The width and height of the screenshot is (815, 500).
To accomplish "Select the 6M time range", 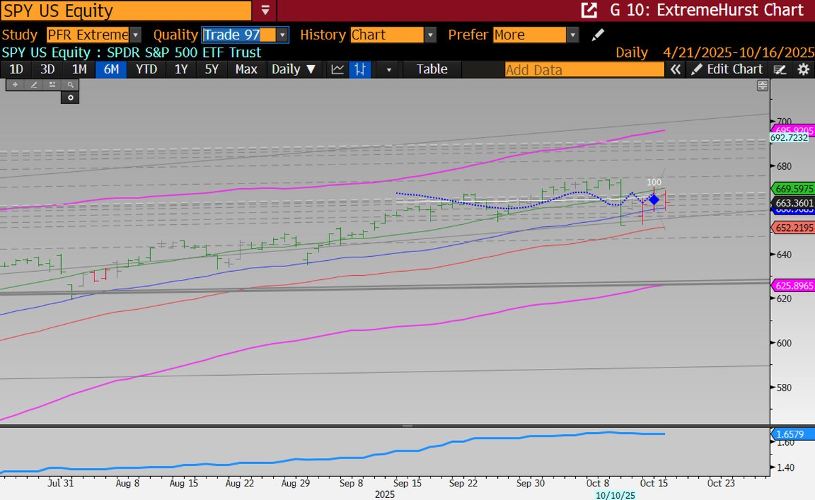I will (x=111, y=69).
